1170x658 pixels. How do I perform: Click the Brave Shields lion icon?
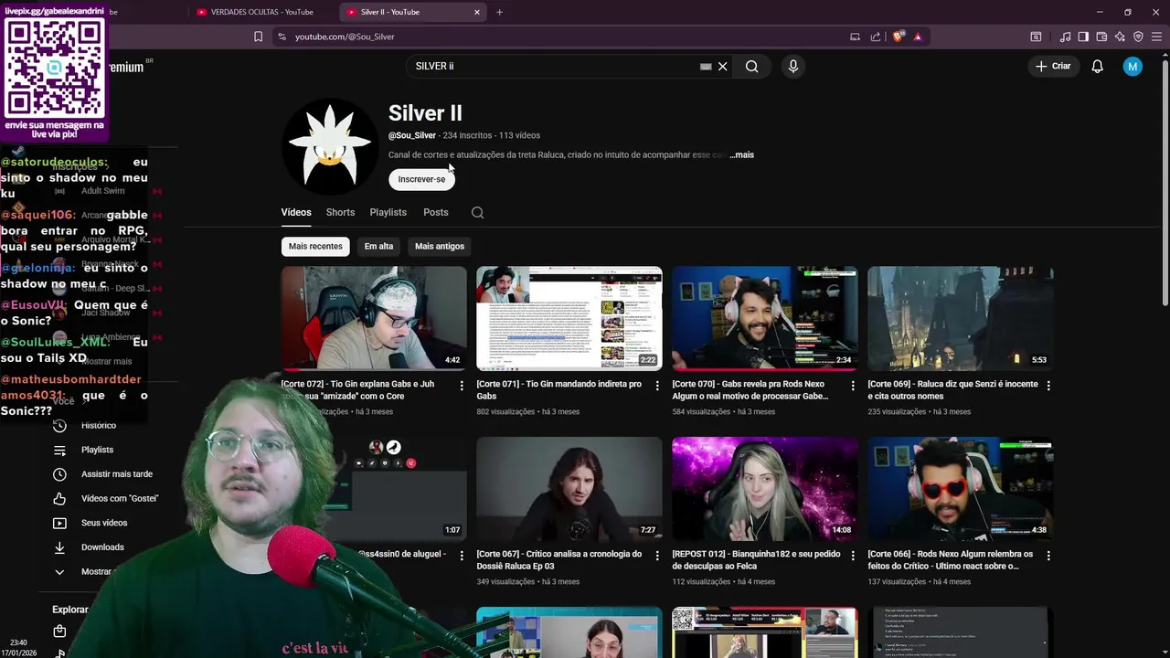click(x=899, y=37)
